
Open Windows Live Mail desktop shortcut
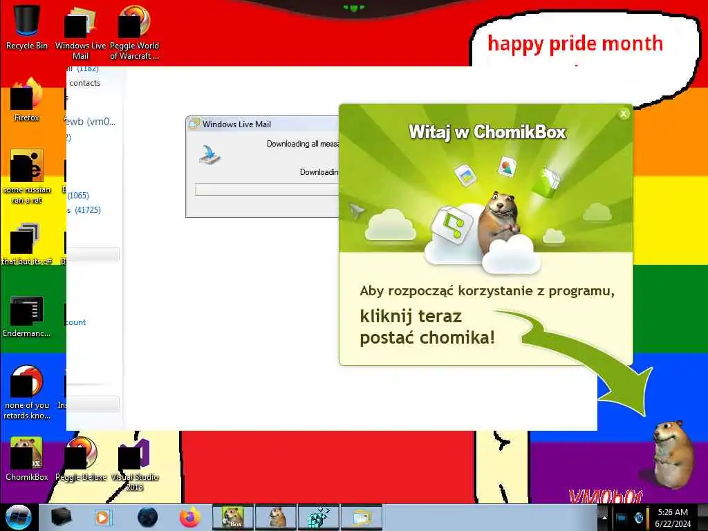(x=80, y=32)
